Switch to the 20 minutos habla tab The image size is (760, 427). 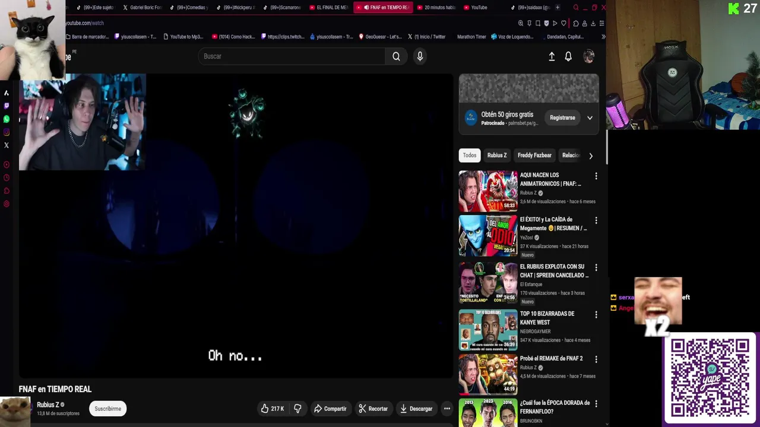[x=435, y=8]
